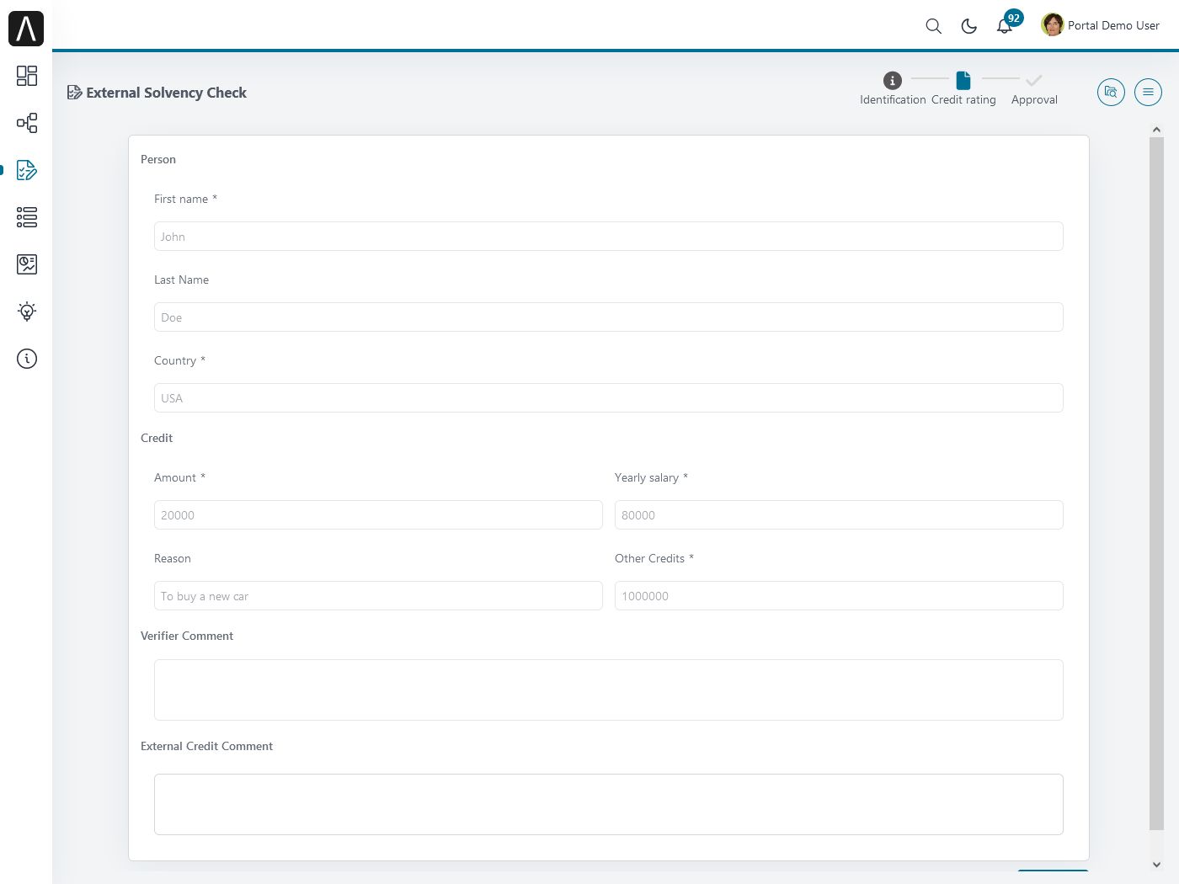Screen dimensions: 1179x884
Task: Open the Portal Demo User menu
Action: tap(1101, 25)
